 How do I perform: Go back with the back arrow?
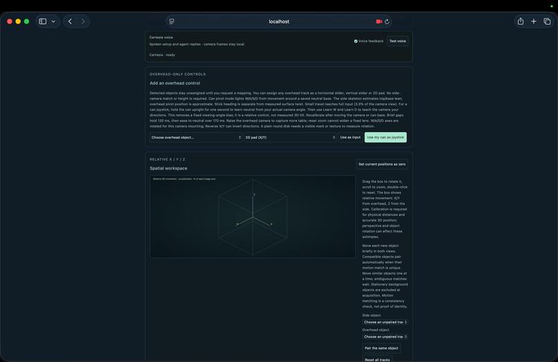[70, 21]
